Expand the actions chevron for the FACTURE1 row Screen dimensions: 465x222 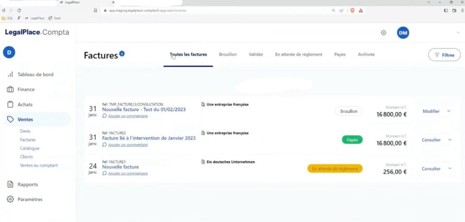[450, 168]
